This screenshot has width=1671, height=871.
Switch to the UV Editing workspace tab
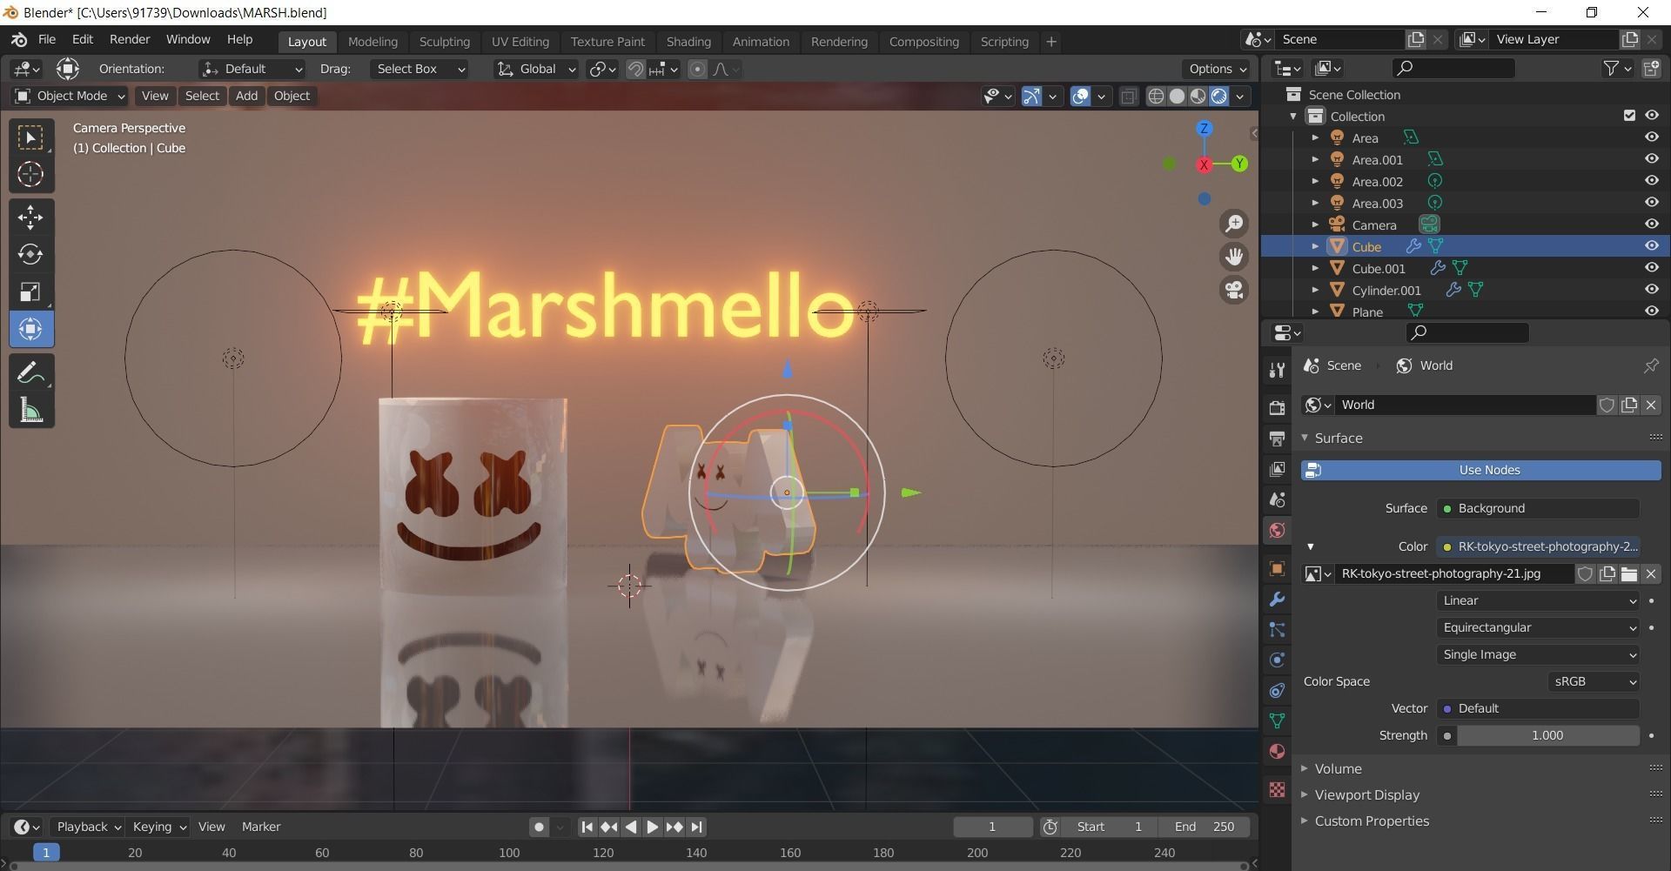coord(520,42)
